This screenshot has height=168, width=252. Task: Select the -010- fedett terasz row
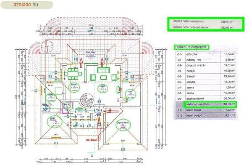pyautogui.click(x=206, y=110)
